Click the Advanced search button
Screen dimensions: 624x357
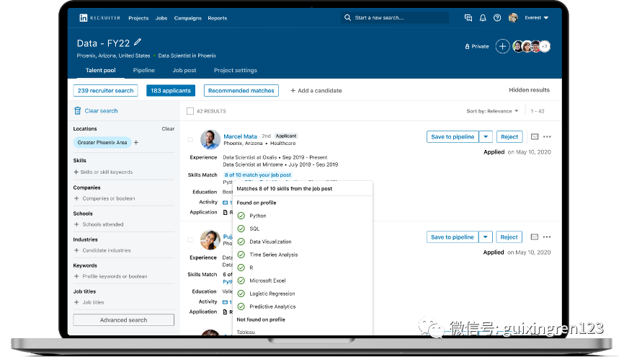[x=124, y=320]
